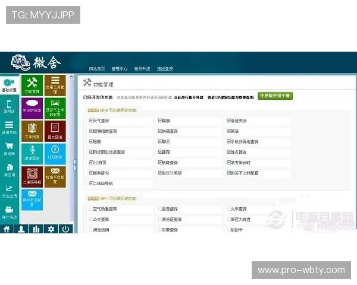Select the green 功能管理 tools tile
The width and height of the screenshot is (357, 285).
coord(32,85)
